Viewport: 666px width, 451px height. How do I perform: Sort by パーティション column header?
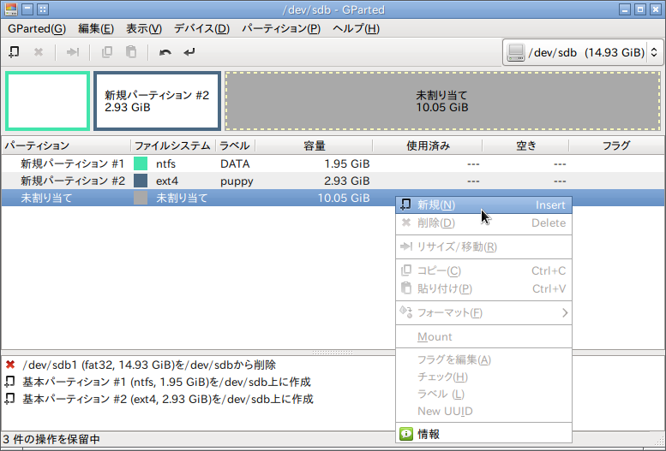pos(66,145)
